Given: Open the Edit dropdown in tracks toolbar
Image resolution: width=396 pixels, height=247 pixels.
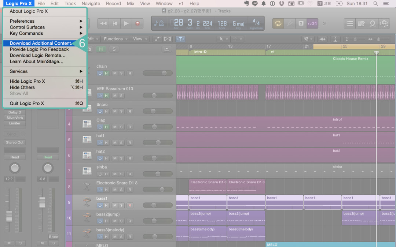Looking at the screenshot, I should tap(92, 39).
